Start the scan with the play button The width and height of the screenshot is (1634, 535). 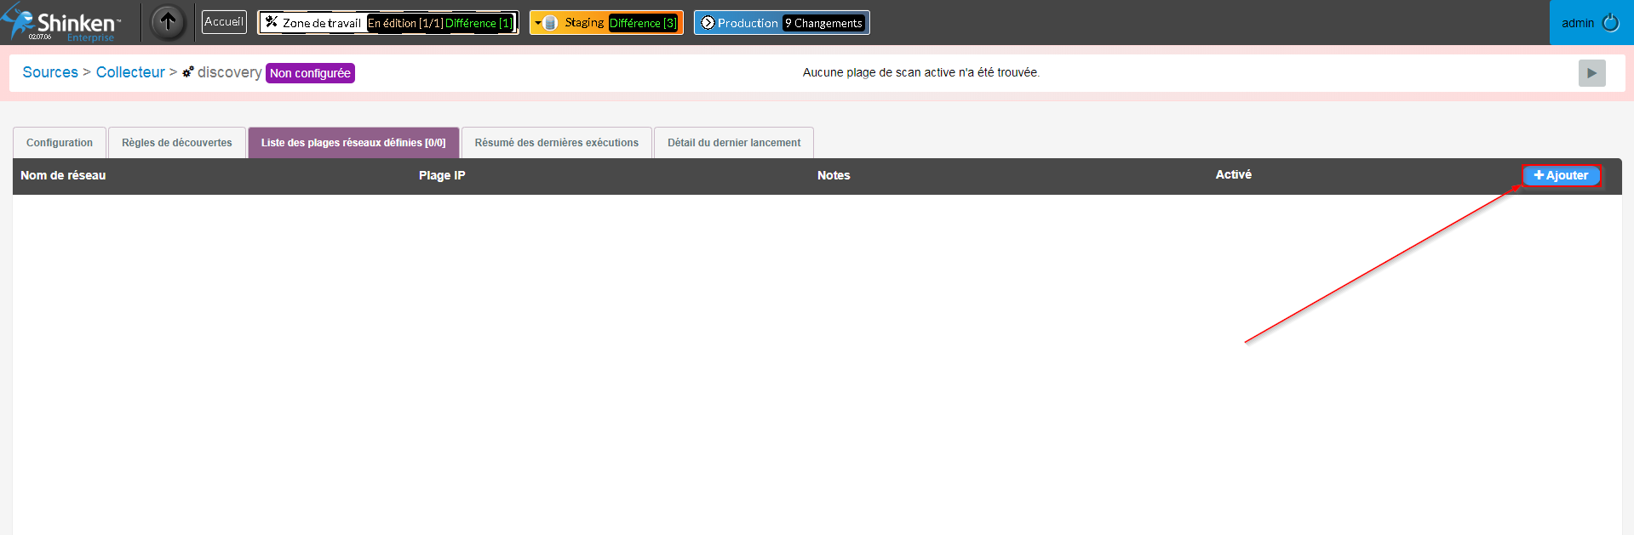click(x=1591, y=73)
